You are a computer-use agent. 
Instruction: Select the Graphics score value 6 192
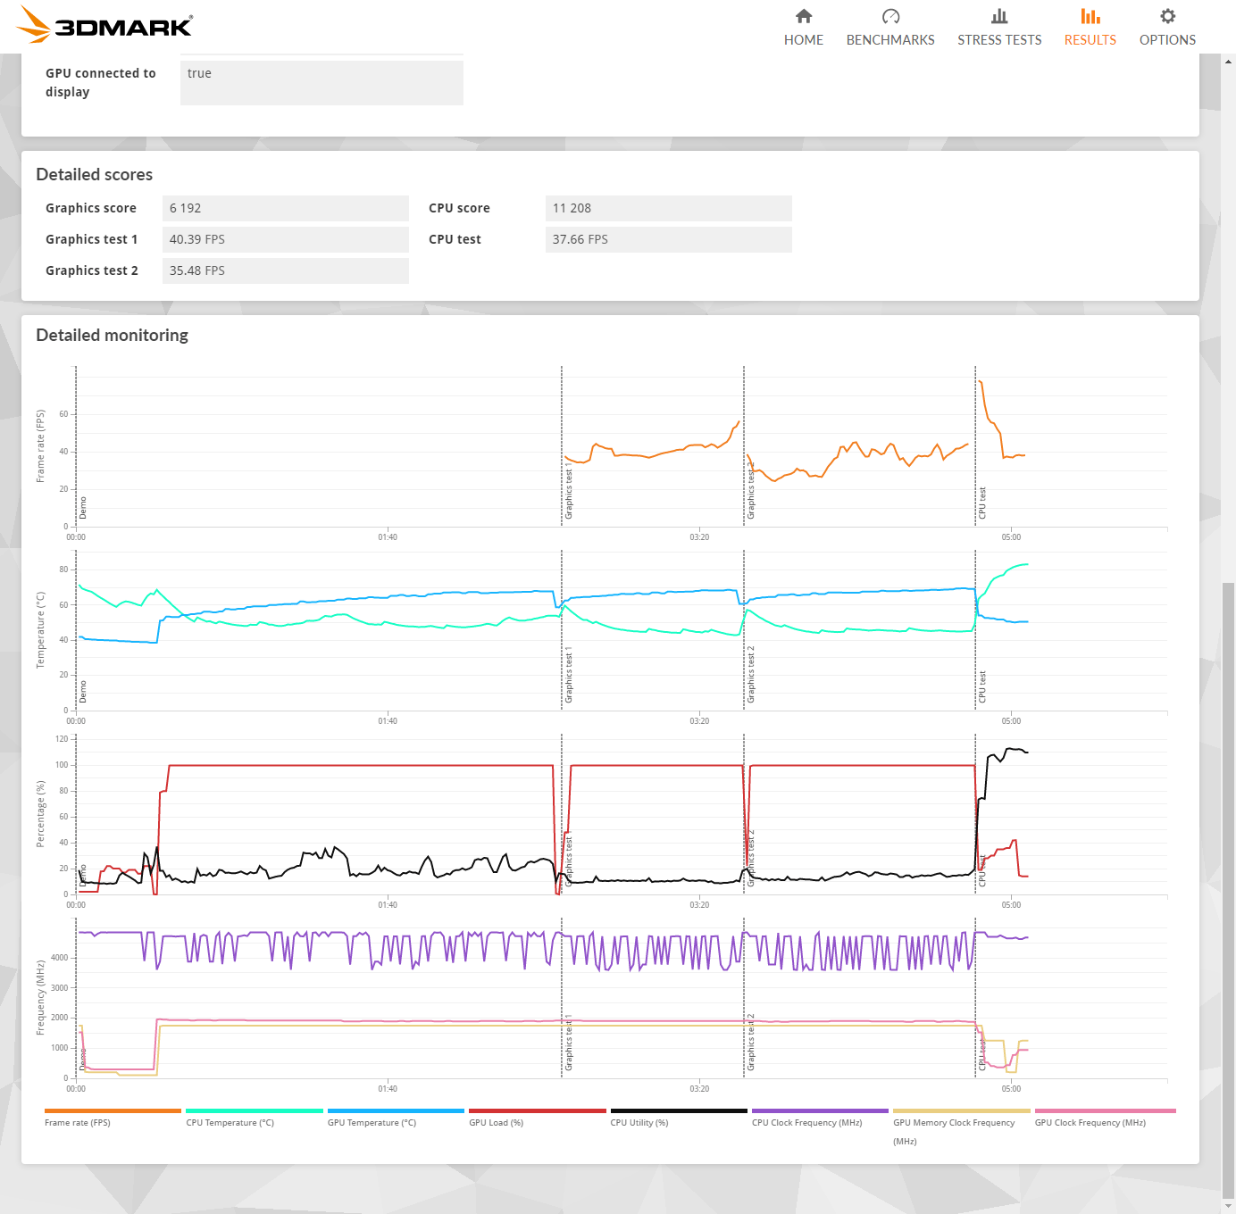[286, 208]
